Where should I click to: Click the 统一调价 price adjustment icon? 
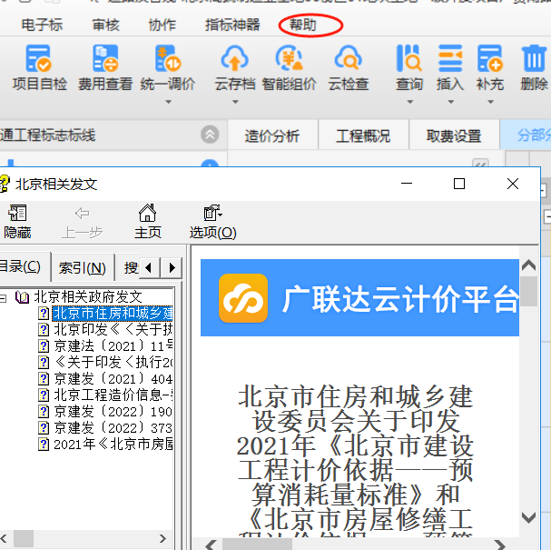pyautogui.click(x=168, y=58)
